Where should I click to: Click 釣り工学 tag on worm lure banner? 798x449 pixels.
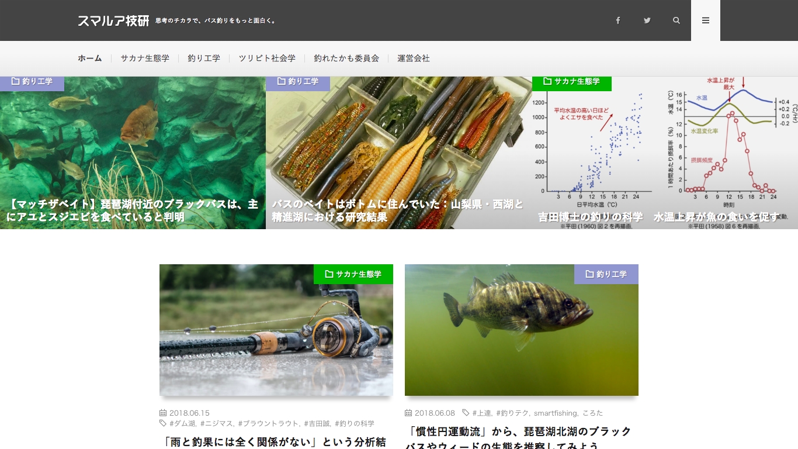pyautogui.click(x=298, y=82)
